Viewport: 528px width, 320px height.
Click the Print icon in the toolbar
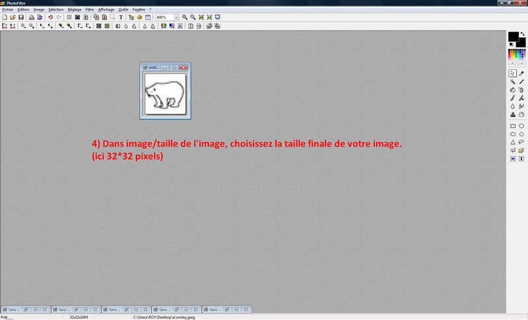tap(31, 17)
